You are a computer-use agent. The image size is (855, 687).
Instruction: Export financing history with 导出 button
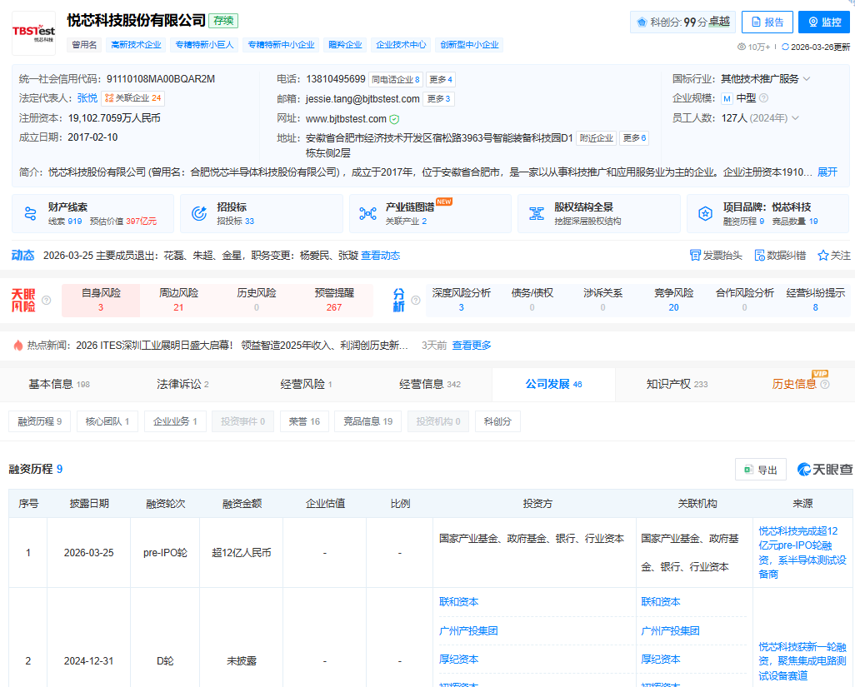(x=760, y=470)
